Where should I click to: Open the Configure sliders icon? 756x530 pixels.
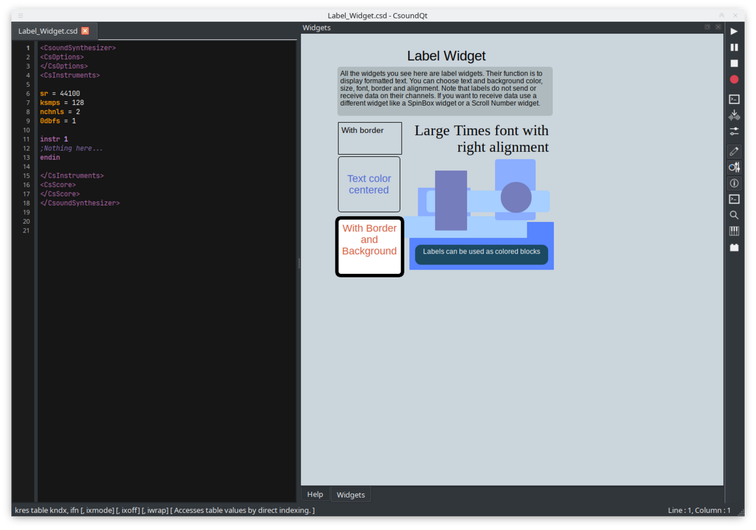tap(734, 131)
